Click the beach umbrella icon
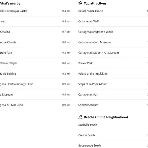Image resolution: width=148 pixels, height=148 pixels. pos(80,117)
